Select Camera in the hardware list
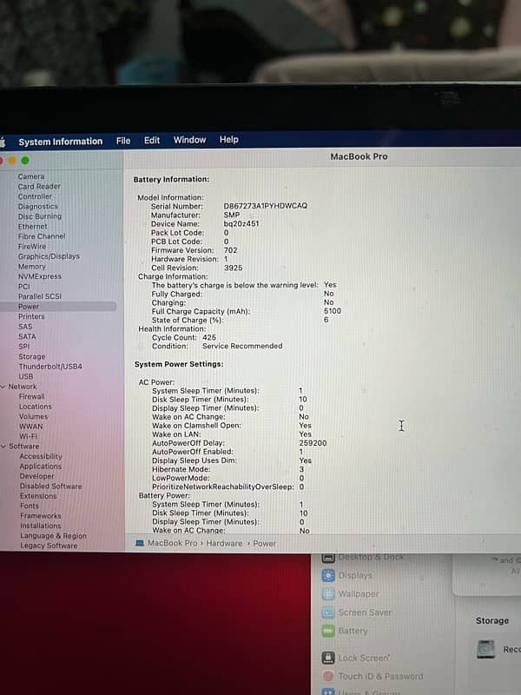 (x=31, y=176)
